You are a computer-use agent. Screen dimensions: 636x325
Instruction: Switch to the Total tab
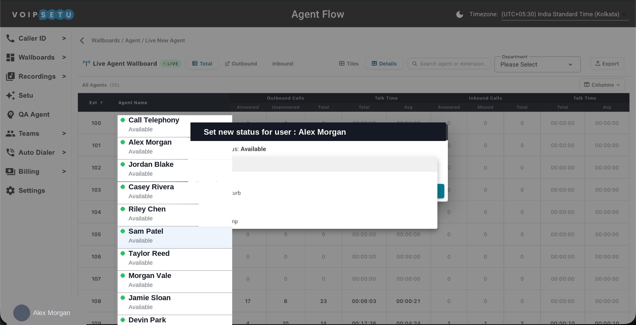coord(202,64)
